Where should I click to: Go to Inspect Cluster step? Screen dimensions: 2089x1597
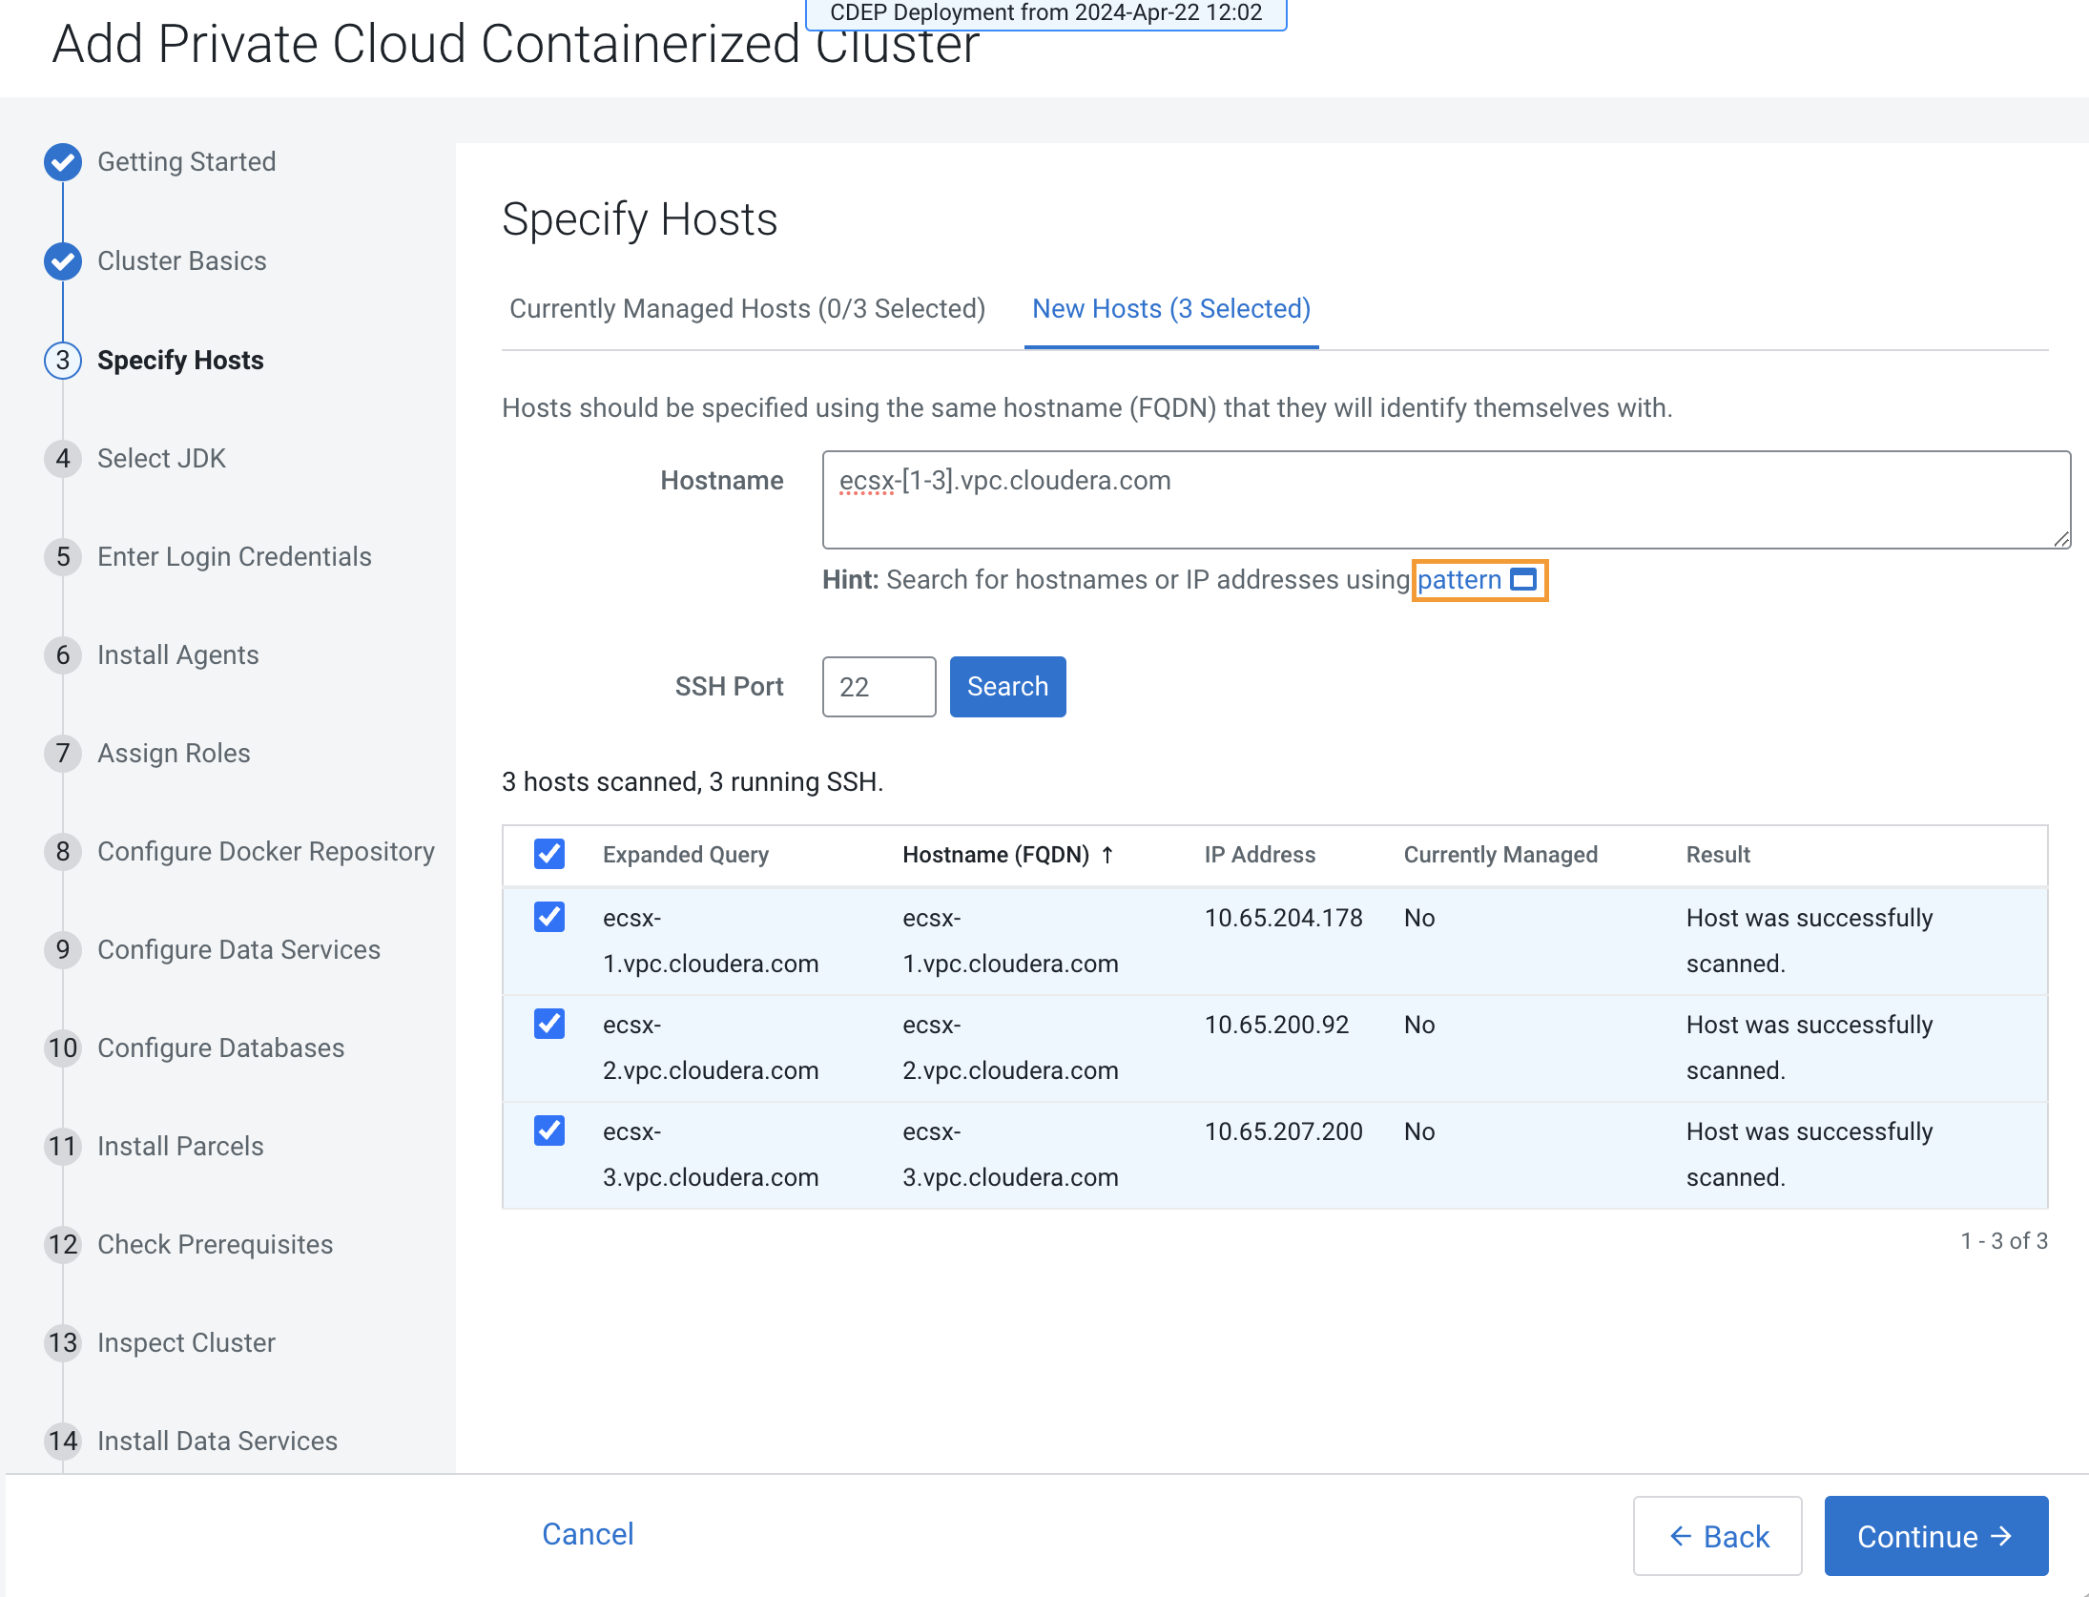pyautogui.click(x=186, y=1343)
